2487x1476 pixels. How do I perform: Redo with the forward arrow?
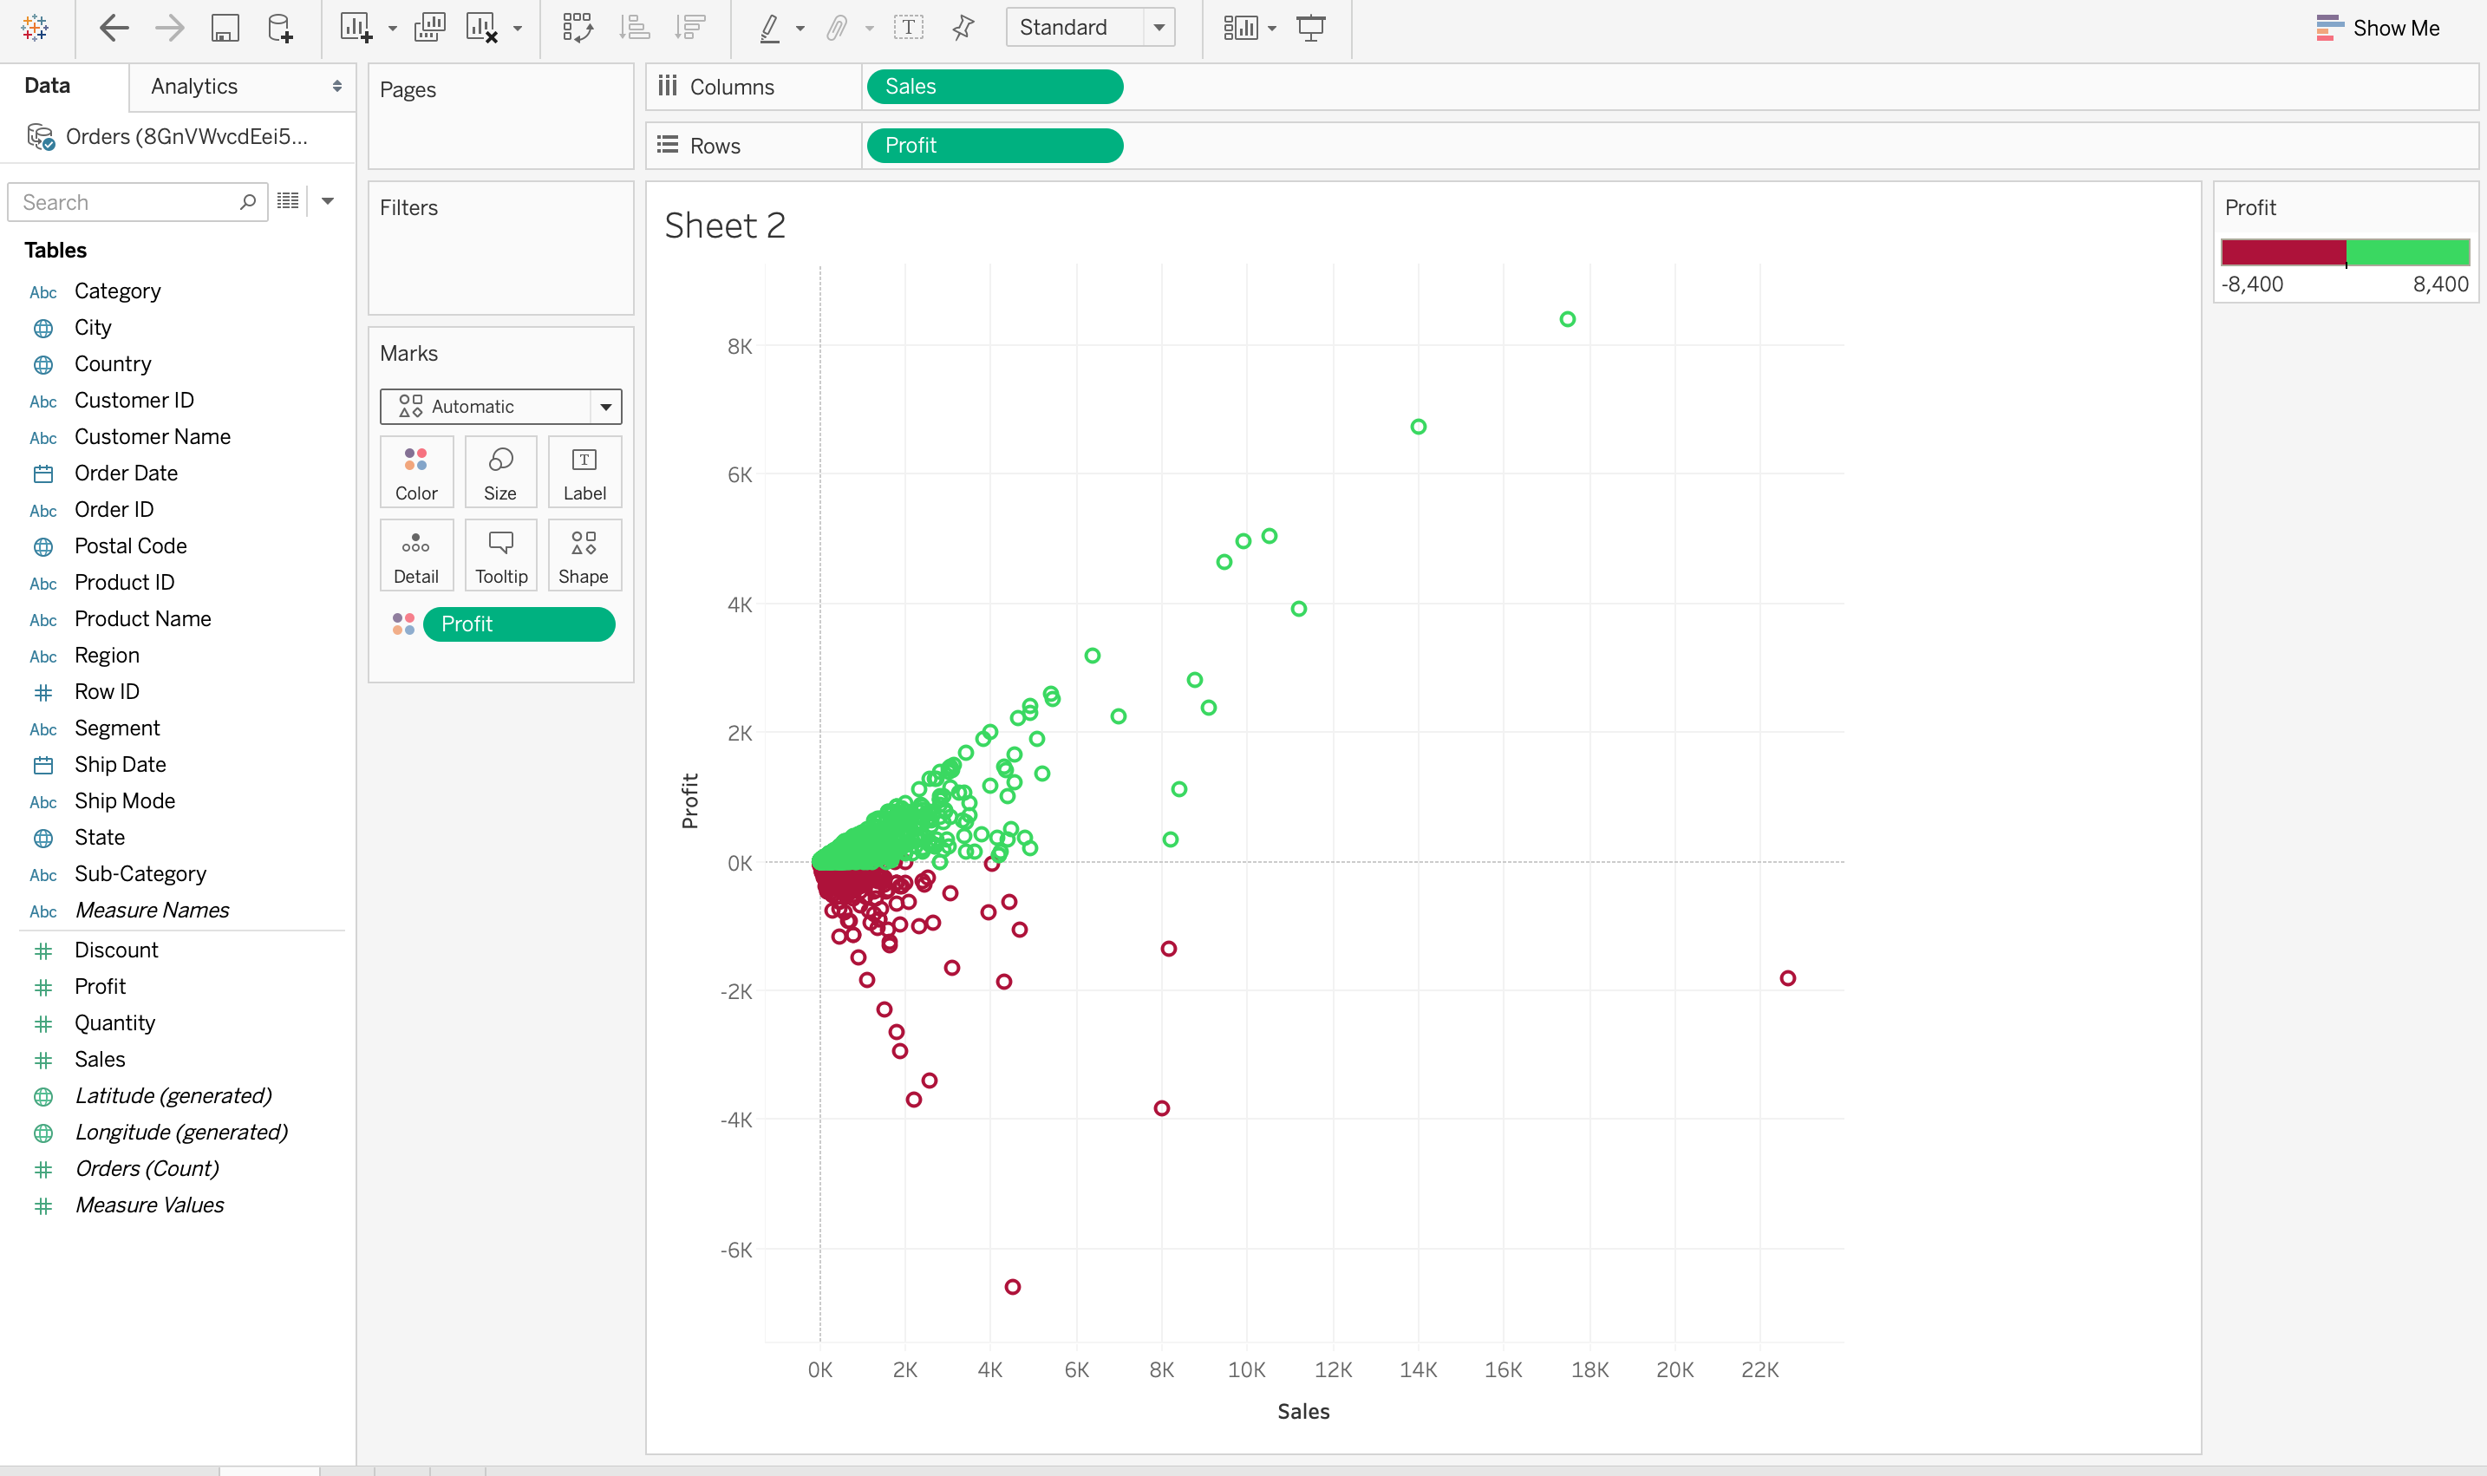170,27
